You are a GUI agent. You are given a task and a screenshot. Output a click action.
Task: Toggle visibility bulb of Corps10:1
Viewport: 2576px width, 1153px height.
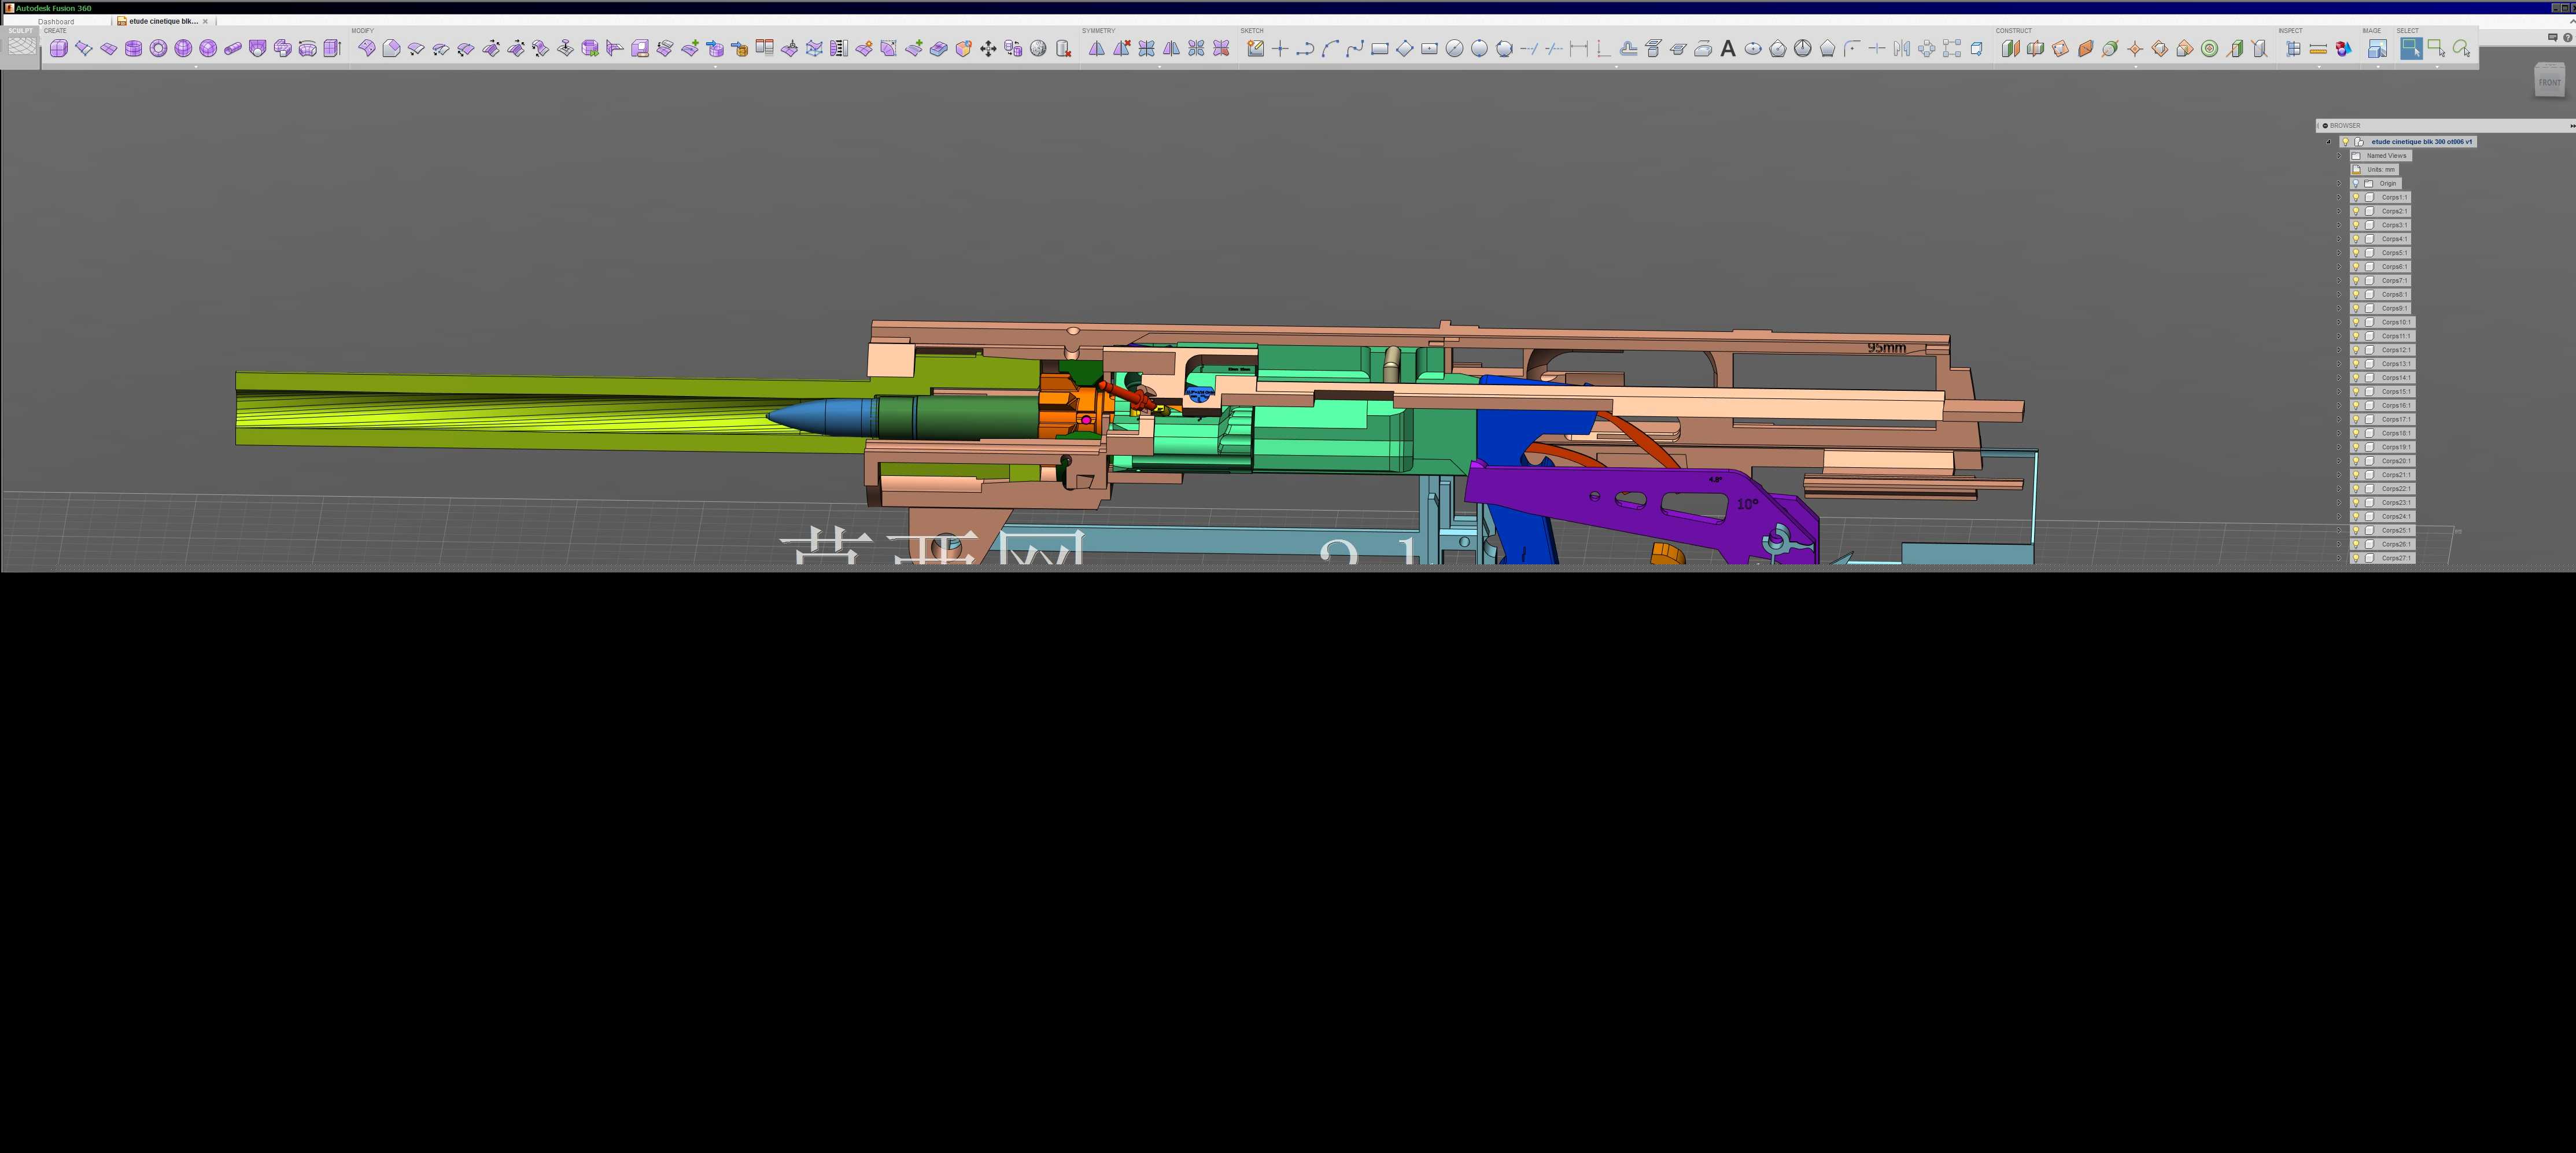point(2356,322)
